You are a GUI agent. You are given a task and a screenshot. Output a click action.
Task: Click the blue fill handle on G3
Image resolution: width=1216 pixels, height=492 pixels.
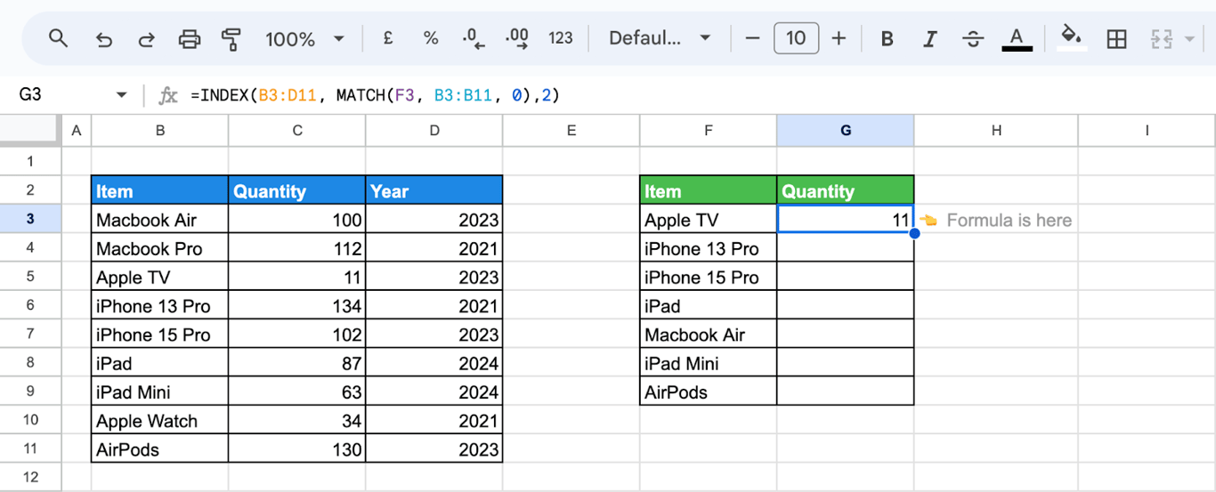pos(914,233)
